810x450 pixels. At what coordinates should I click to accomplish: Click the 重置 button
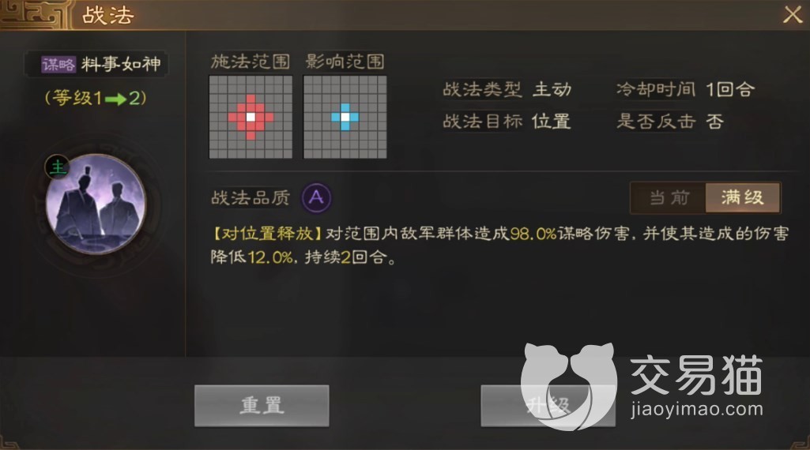(x=262, y=406)
